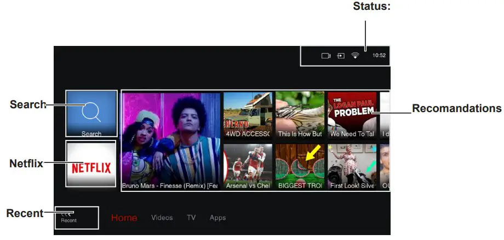
Task: Open the BIGGEST TROI video thumbnail
Action: tap(300, 167)
